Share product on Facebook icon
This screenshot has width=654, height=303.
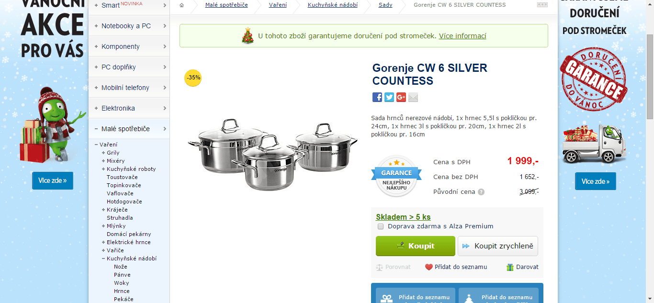click(x=377, y=97)
